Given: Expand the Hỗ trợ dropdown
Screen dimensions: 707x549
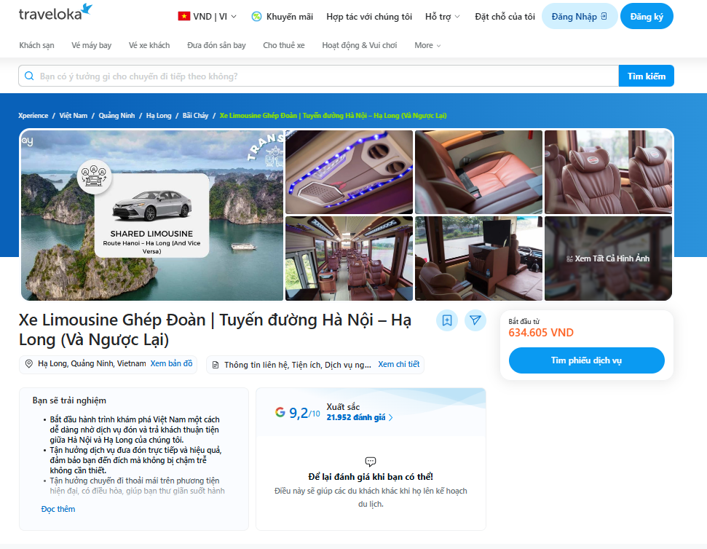Looking at the screenshot, I should tap(442, 17).
